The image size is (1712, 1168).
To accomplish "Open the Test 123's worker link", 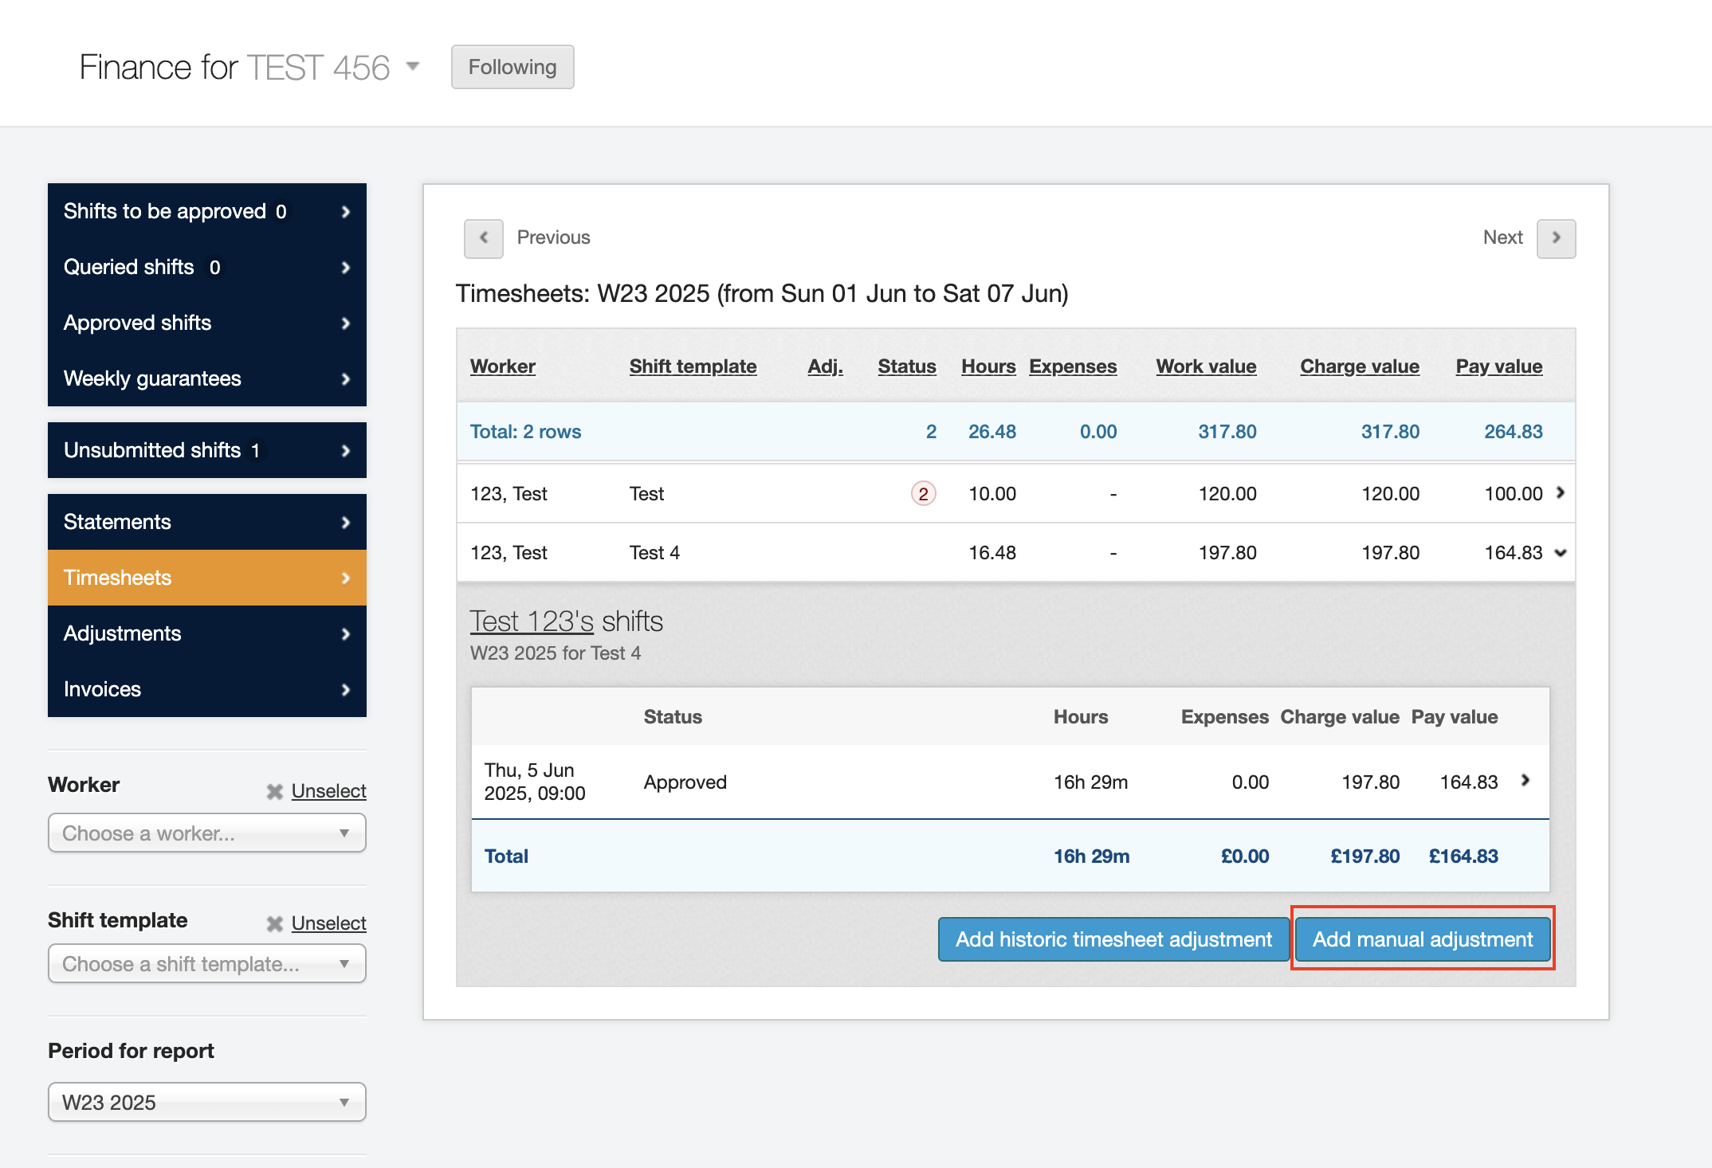I will tap(532, 621).
